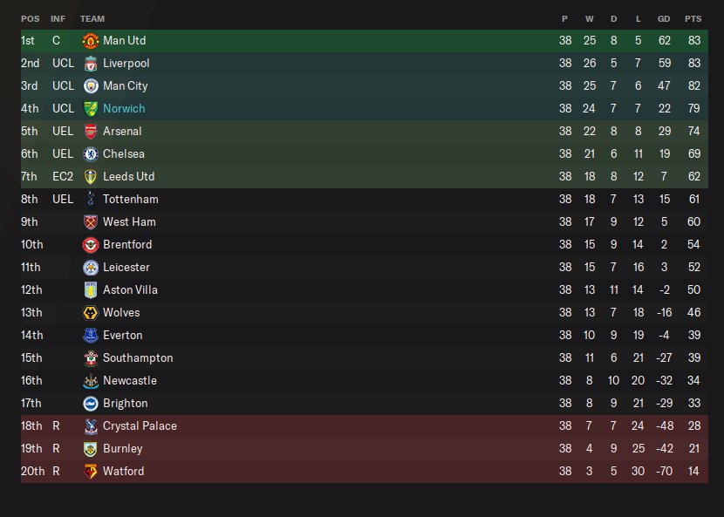Select the Brentford team name
This screenshot has height=517, width=724.
(127, 245)
